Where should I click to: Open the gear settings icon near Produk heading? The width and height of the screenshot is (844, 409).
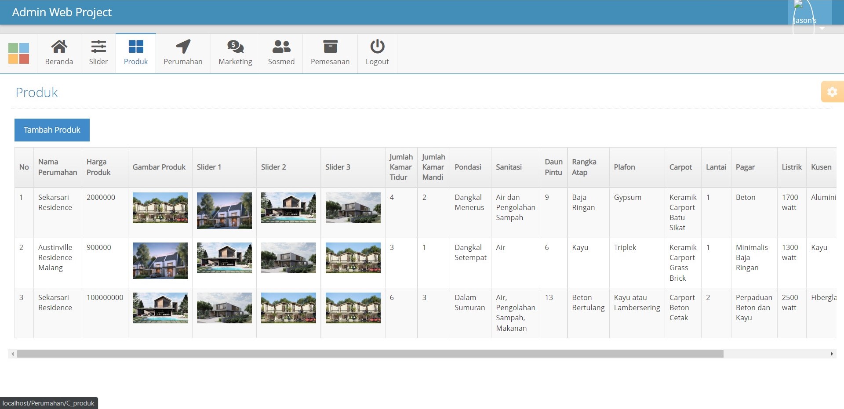point(833,92)
